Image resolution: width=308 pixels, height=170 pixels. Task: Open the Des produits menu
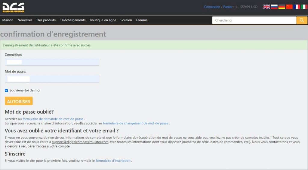[x=46, y=20]
